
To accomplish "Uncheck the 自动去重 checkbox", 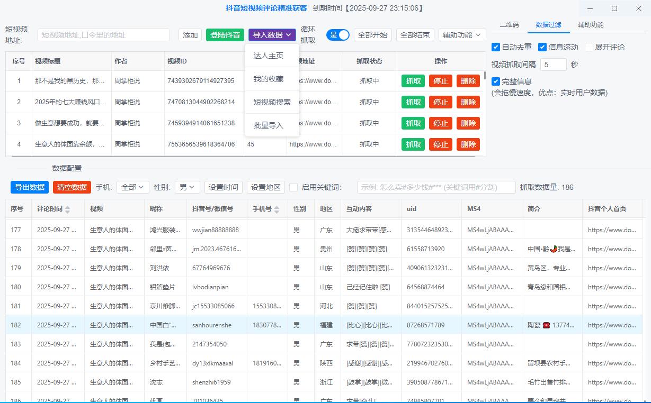I will click(x=496, y=47).
